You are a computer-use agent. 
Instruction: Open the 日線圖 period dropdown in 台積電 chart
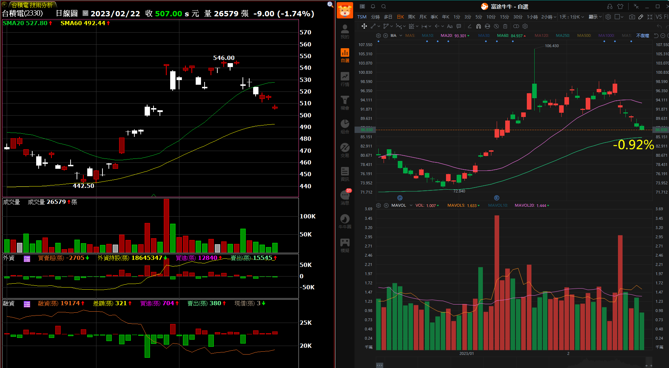point(85,13)
